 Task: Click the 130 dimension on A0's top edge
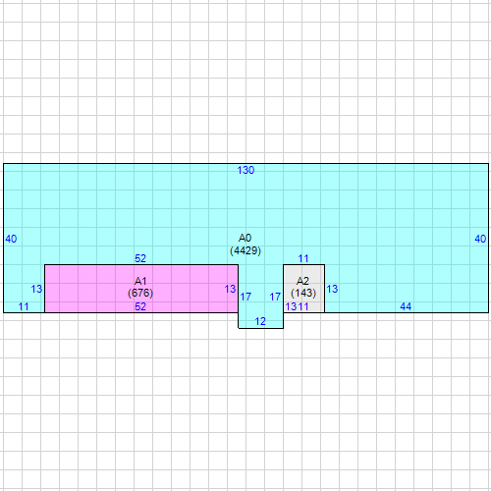(x=245, y=170)
